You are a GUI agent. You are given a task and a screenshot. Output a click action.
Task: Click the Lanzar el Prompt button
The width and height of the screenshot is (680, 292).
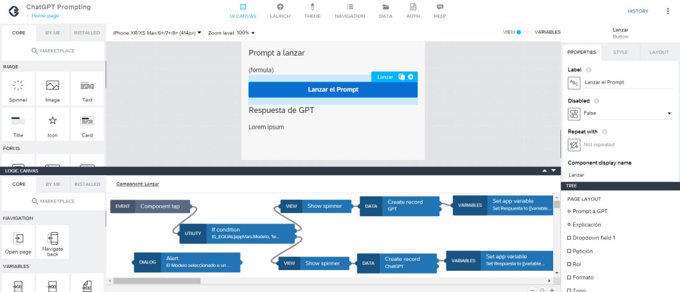[333, 90]
